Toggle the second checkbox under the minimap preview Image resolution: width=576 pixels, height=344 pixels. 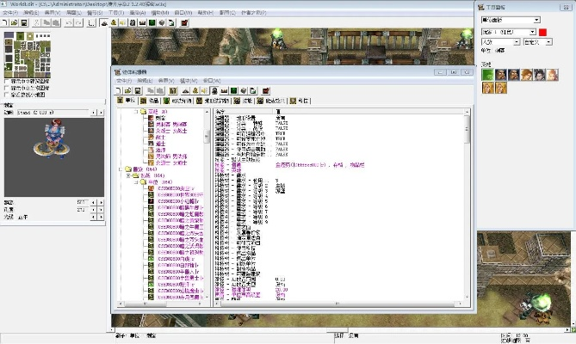click(x=7, y=88)
